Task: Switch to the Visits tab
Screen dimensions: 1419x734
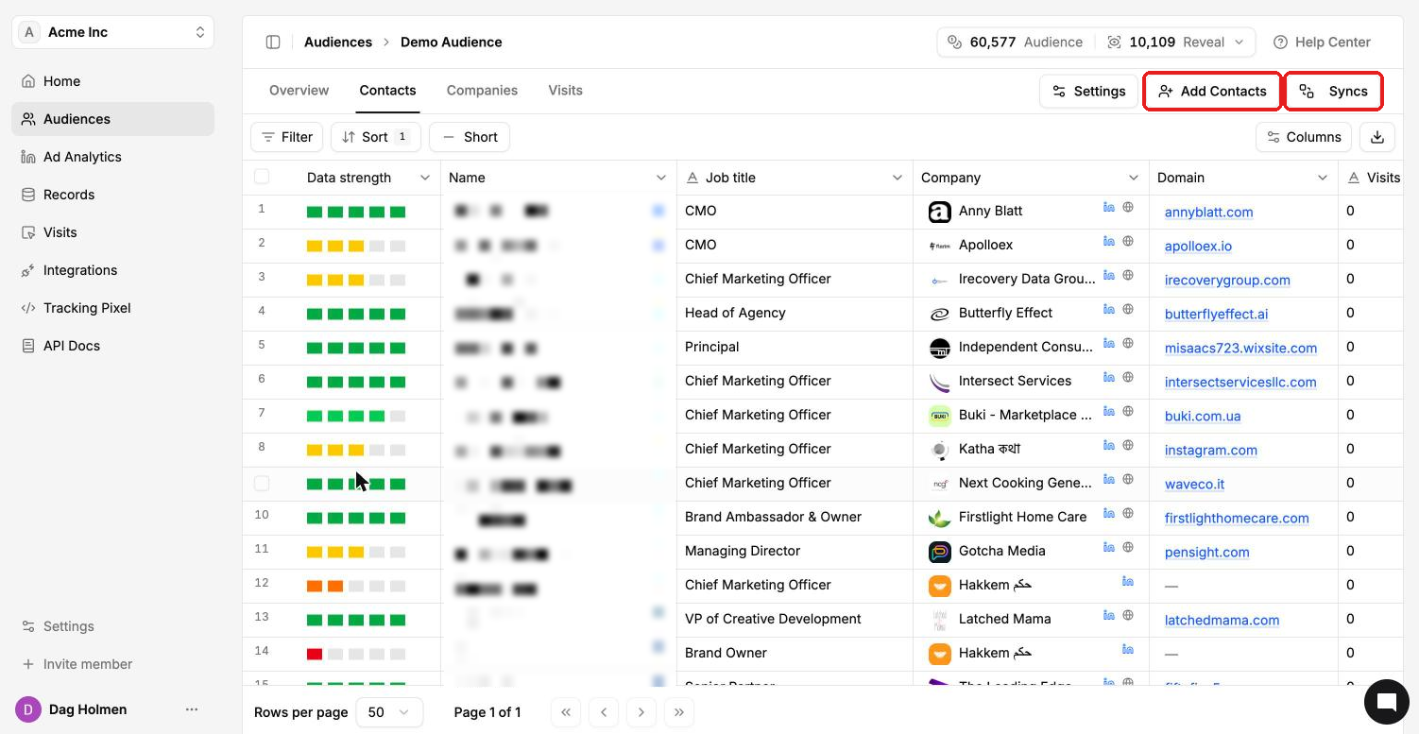Action: click(565, 91)
